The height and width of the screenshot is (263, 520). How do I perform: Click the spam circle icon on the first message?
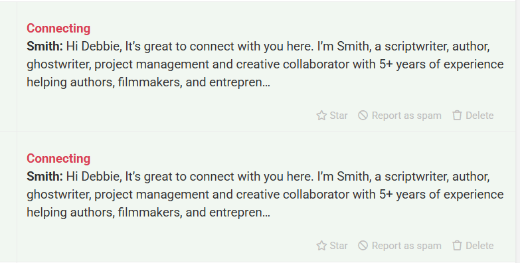tap(363, 116)
